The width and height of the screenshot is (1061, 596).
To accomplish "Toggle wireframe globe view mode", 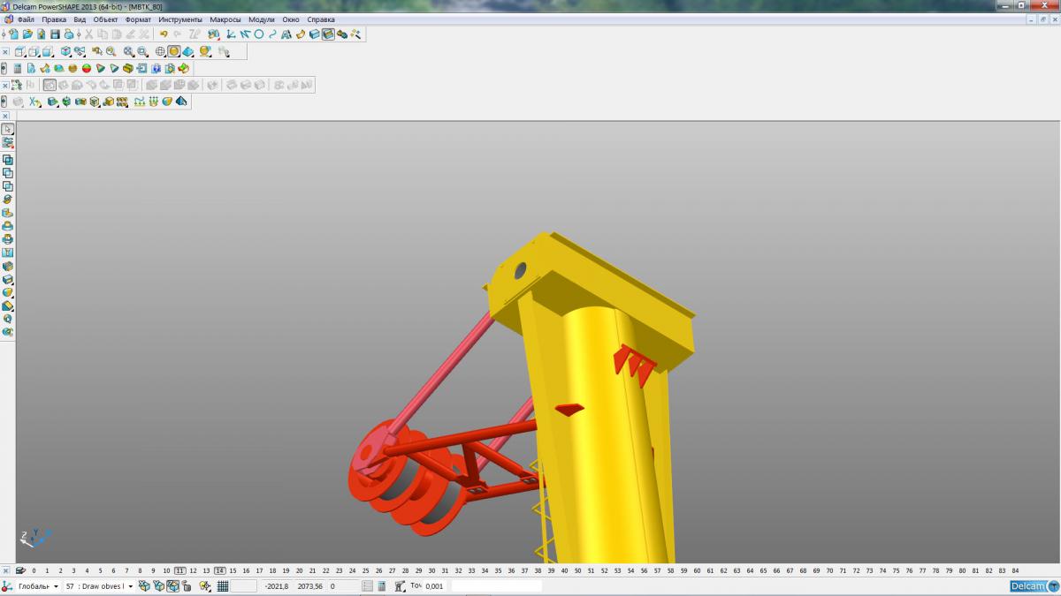I will pyautogui.click(x=160, y=51).
